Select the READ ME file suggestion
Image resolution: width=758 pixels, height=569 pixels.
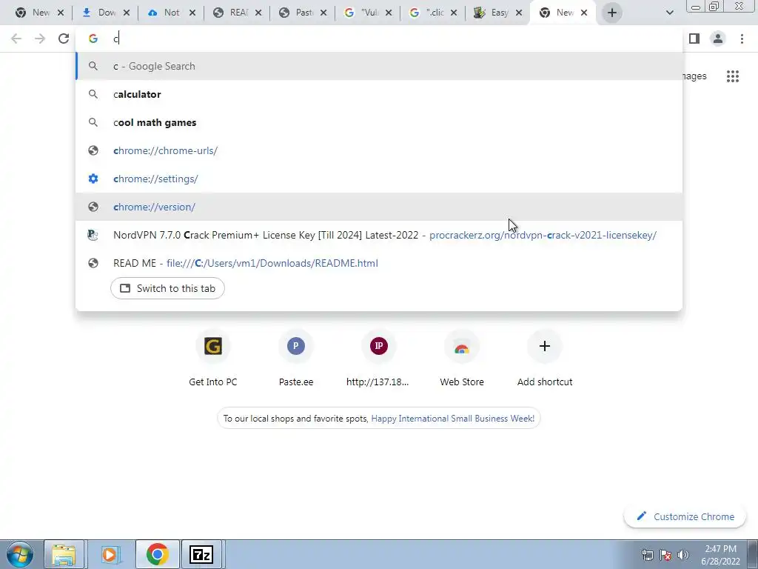pyautogui.click(x=379, y=263)
